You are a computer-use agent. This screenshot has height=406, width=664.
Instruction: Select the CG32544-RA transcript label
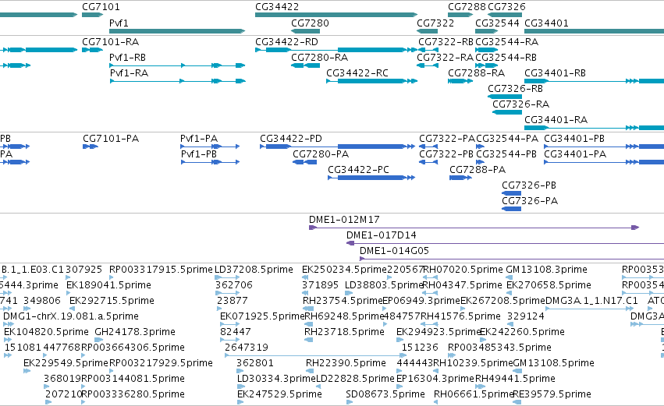507,42
